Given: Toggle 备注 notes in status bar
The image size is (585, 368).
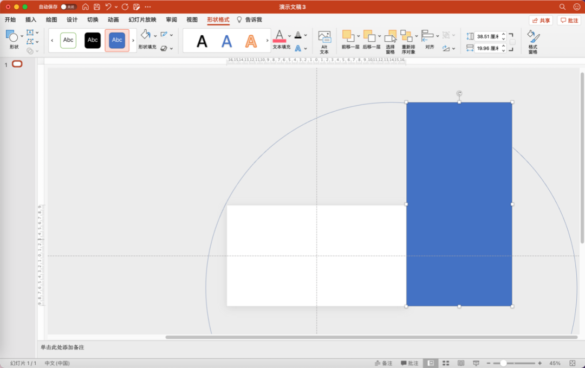Looking at the screenshot, I should (x=383, y=363).
